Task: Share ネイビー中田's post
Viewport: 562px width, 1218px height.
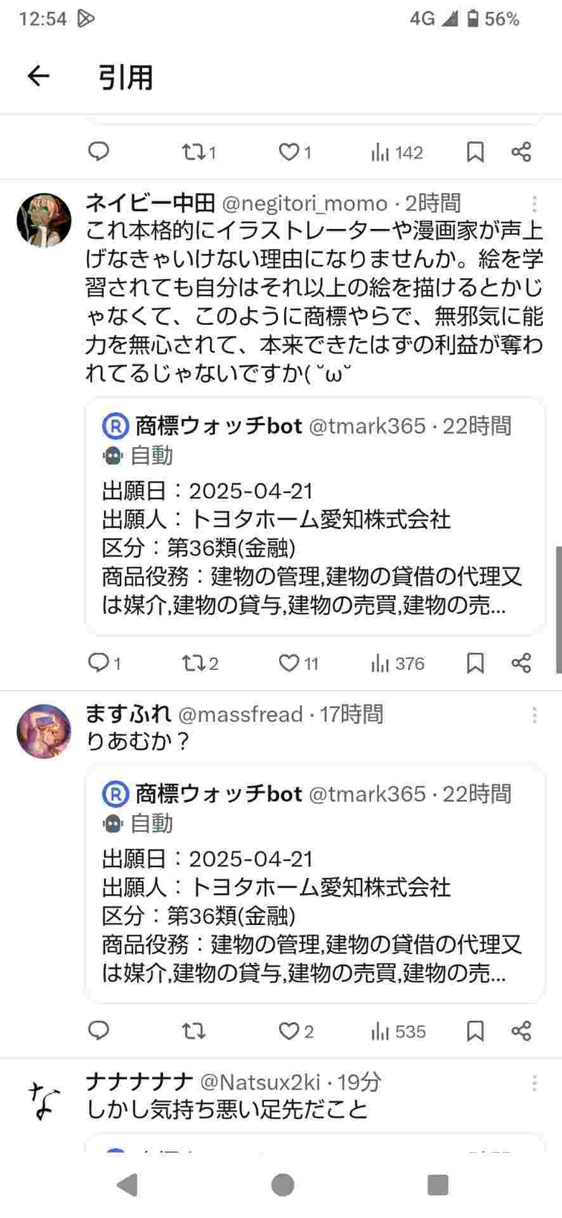Action: coord(521,664)
